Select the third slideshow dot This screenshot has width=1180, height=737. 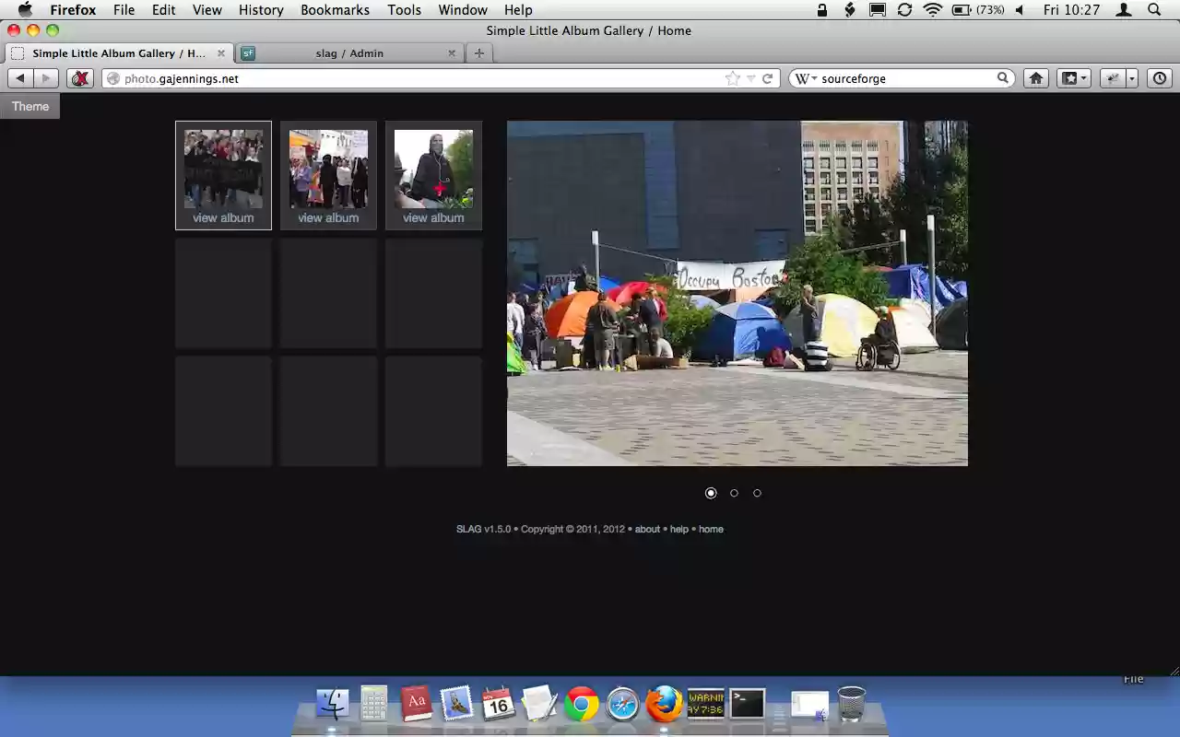(757, 493)
